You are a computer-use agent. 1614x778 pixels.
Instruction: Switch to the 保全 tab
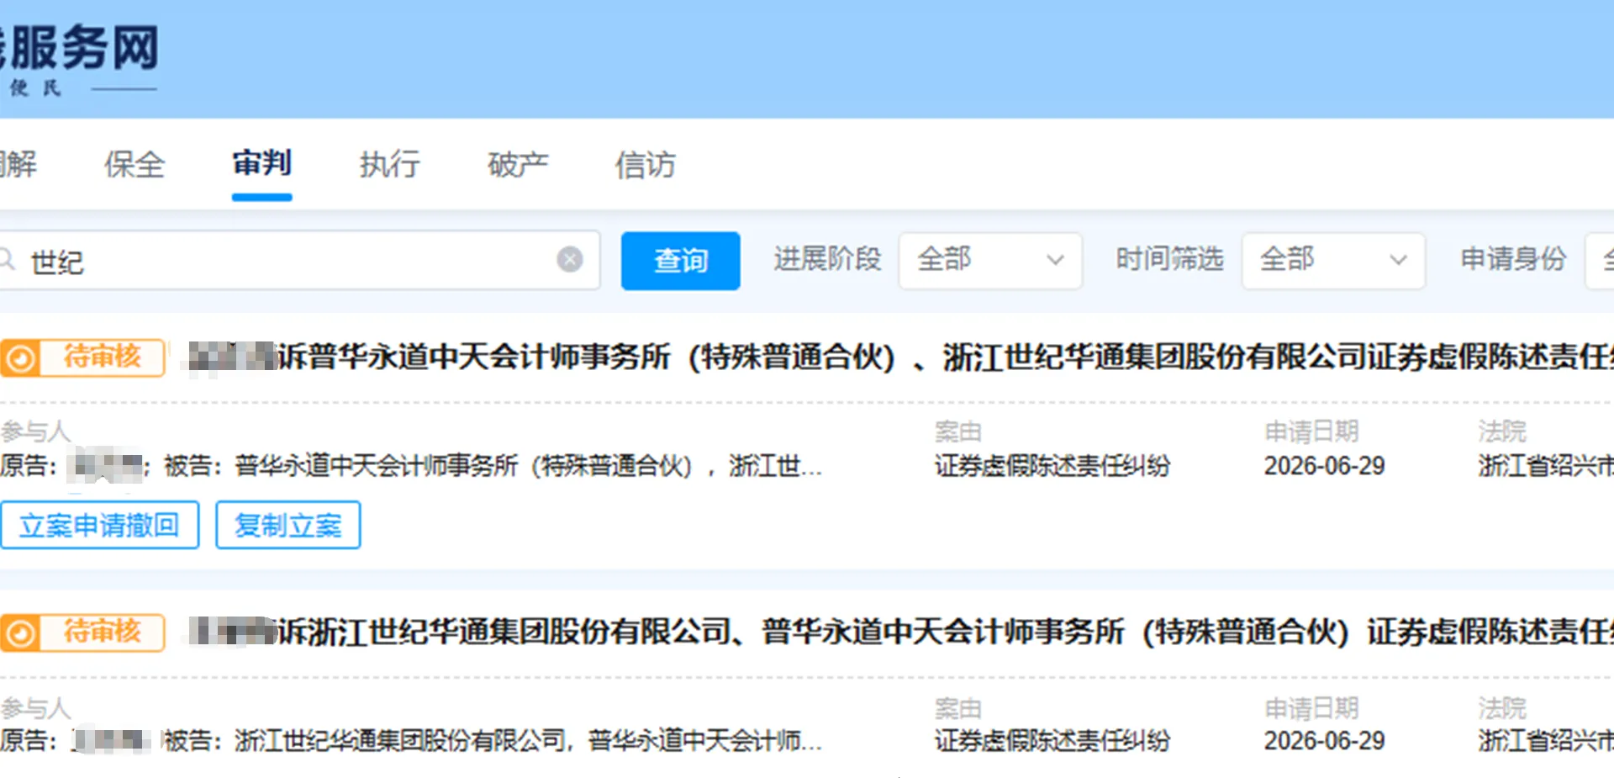pyautogui.click(x=134, y=164)
